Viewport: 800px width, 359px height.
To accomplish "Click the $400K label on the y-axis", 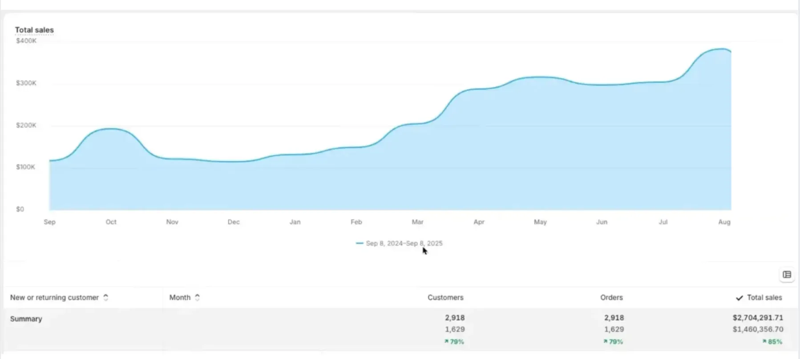I will point(26,41).
